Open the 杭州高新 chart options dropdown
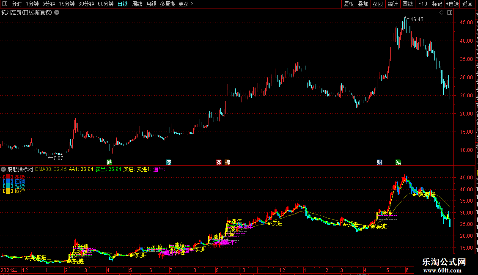The height and width of the screenshot is (275, 478). point(57,13)
